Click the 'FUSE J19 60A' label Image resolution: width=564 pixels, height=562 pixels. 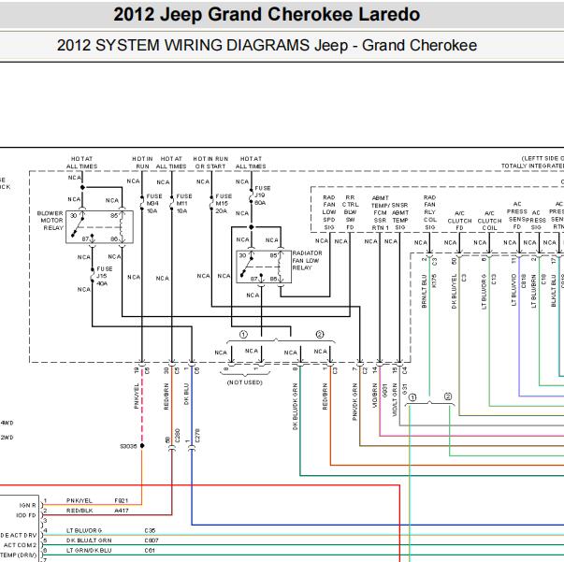click(x=262, y=195)
